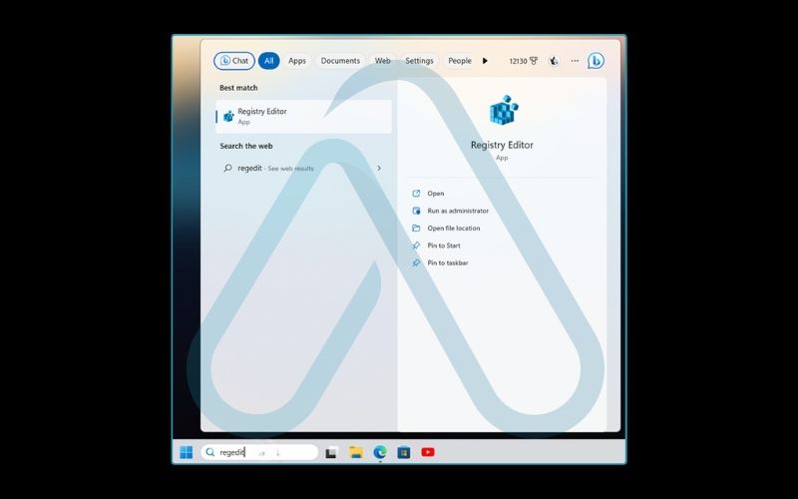This screenshot has width=798, height=499.
Task: Click the Chat button
Action: 234,61
